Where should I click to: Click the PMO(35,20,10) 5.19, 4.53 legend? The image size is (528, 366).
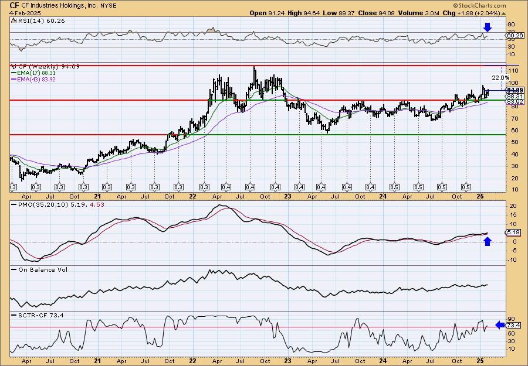coord(58,204)
